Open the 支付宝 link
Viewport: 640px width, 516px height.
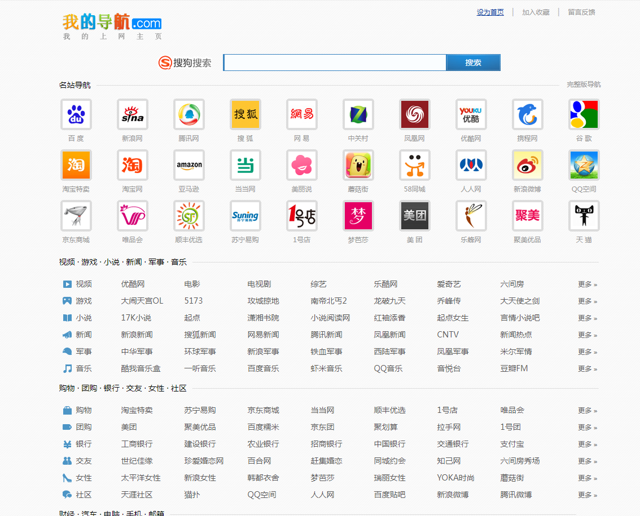point(512,444)
